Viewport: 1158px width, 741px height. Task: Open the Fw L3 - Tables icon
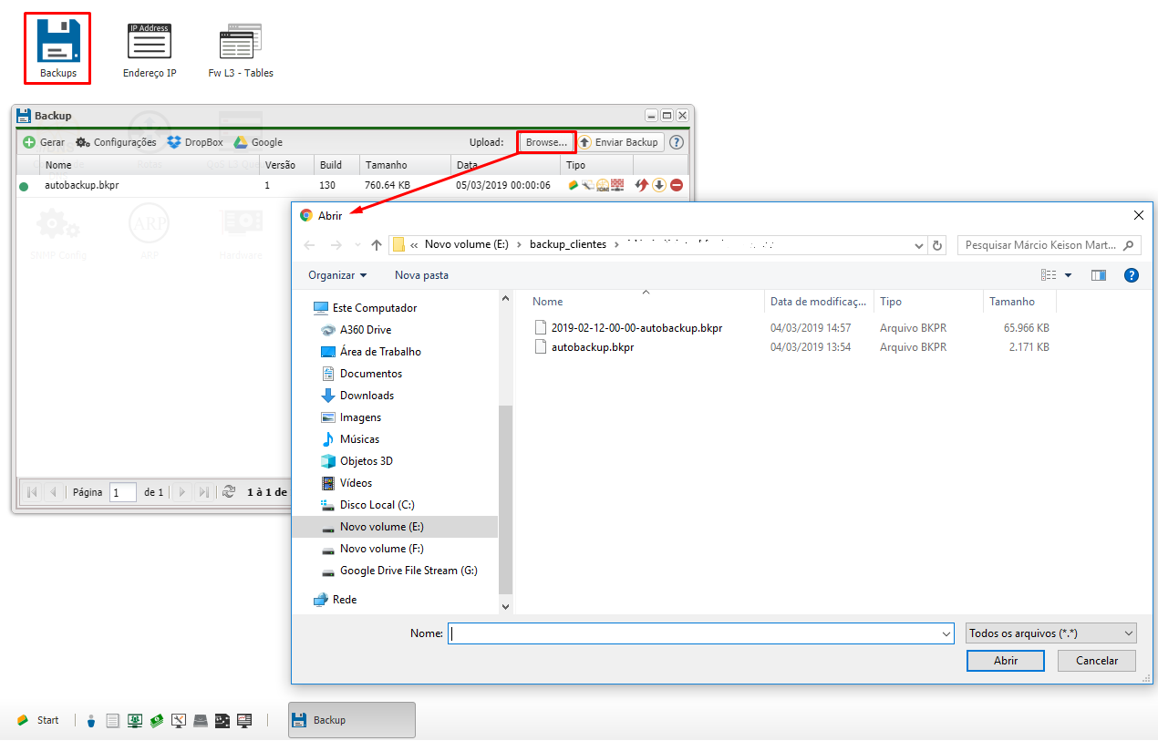[241, 49]
